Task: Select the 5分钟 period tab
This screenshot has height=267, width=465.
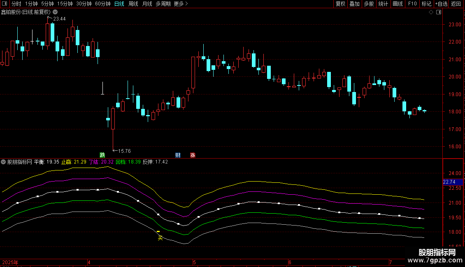Action: click(x=47, y=4)
